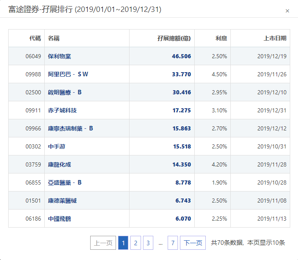Select stock code 09988

33,74
